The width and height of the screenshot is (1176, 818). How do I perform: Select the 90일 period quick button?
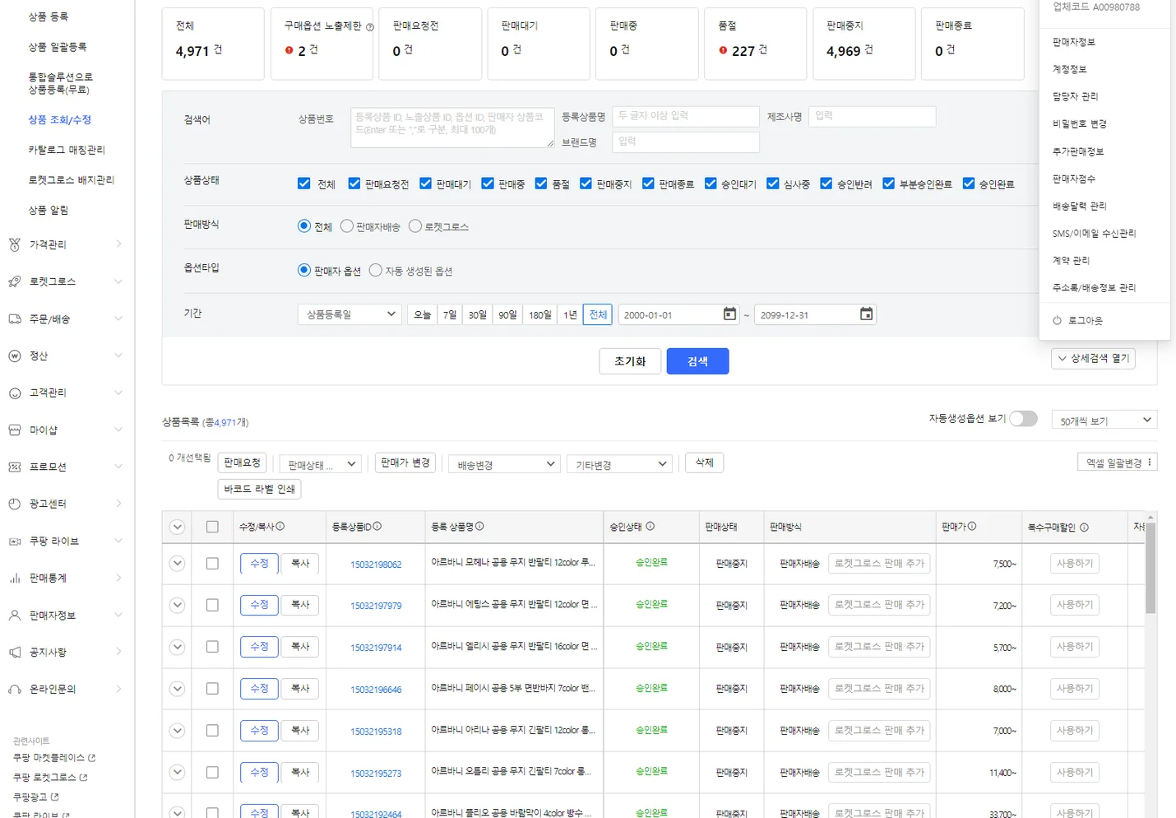507,314
